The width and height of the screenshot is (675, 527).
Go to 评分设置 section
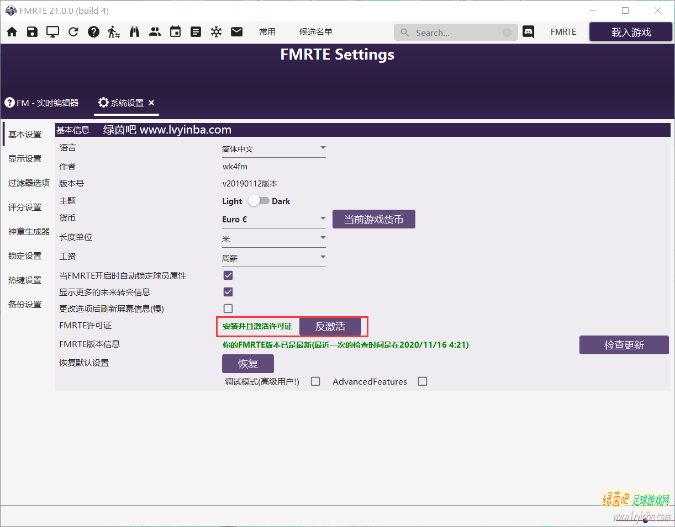tap(25, 207)
